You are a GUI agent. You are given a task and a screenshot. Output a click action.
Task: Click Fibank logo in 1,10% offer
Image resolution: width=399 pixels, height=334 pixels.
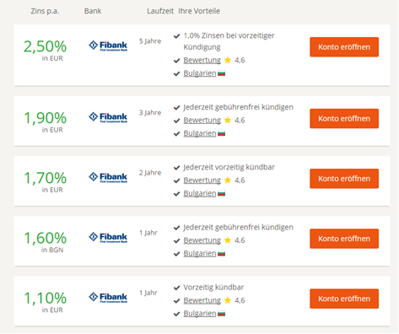point(108,298)
